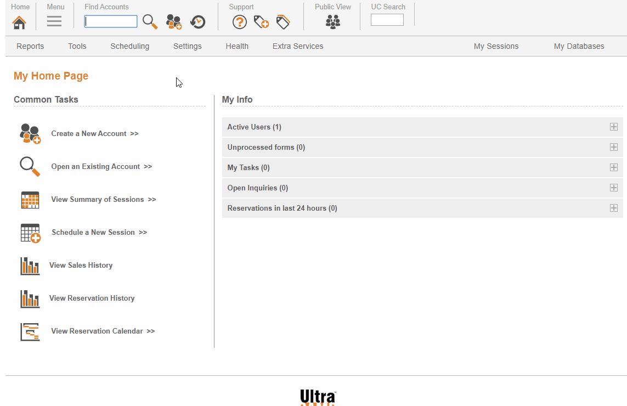Open the Reports menu
The width and height of the screenshot is (627, 406).
tap(30, 46)
